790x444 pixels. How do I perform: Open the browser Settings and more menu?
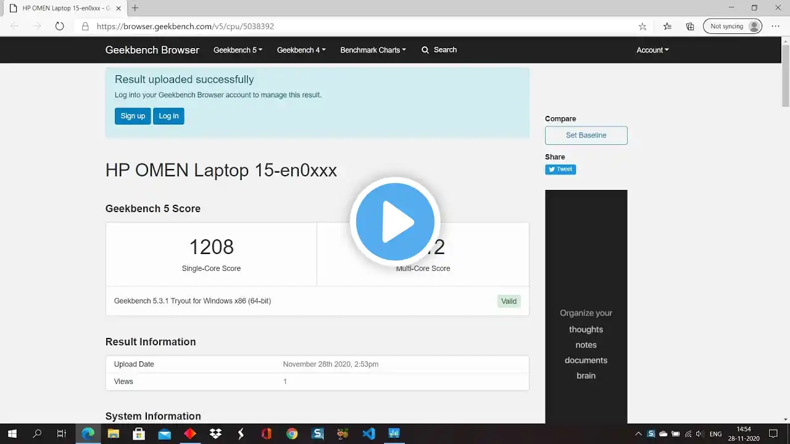pyautogui.click(x=776, y=27)
